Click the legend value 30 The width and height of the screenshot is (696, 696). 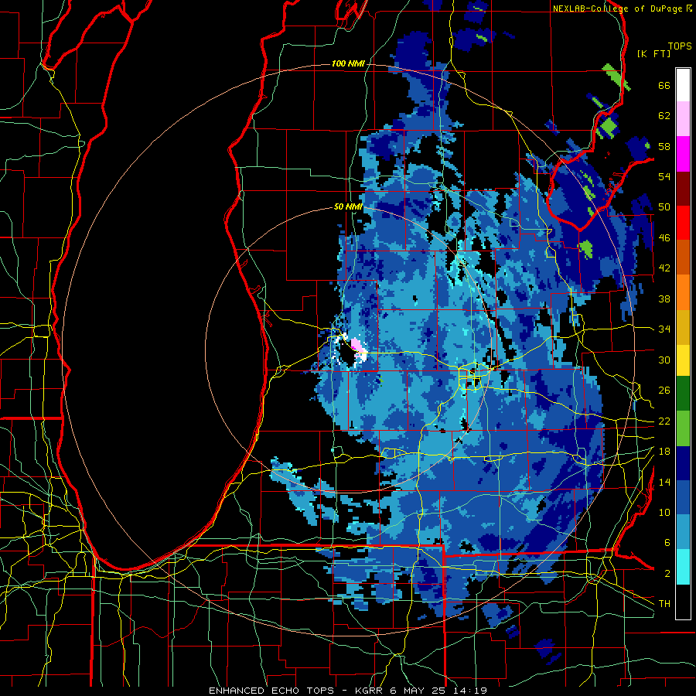tap(664, 360)
